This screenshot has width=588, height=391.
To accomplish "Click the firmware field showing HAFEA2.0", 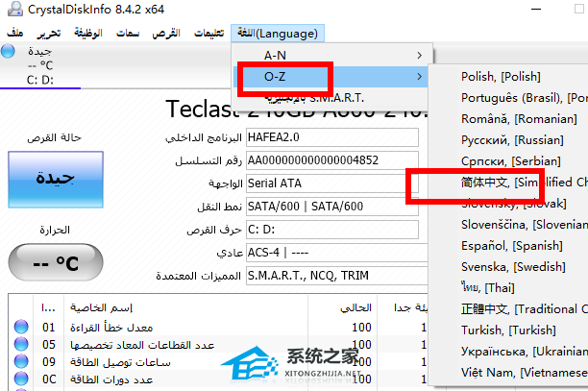I will [x=331, y=137].
